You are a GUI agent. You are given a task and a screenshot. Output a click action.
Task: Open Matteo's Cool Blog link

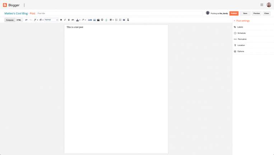16,13
